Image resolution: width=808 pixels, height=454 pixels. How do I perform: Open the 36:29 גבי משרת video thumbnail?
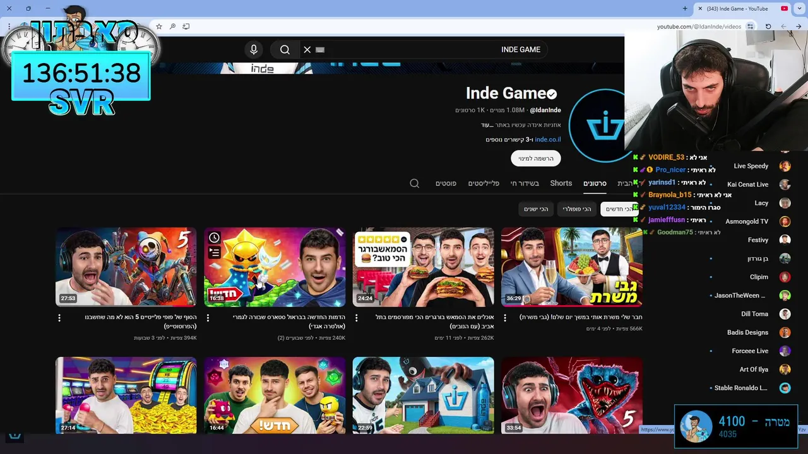tap(572, 267)
